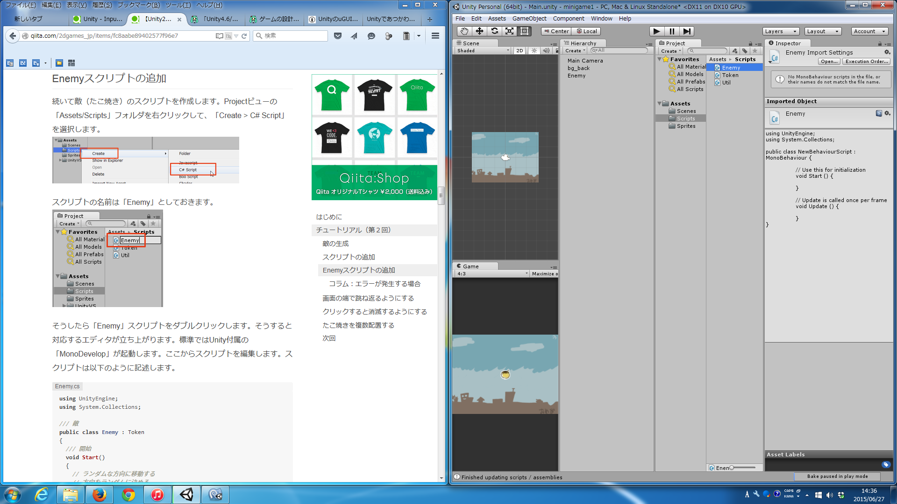The image size is (897, 504).
Task: Click the paper plane share icon in Firefox
Action: [354, 36]
